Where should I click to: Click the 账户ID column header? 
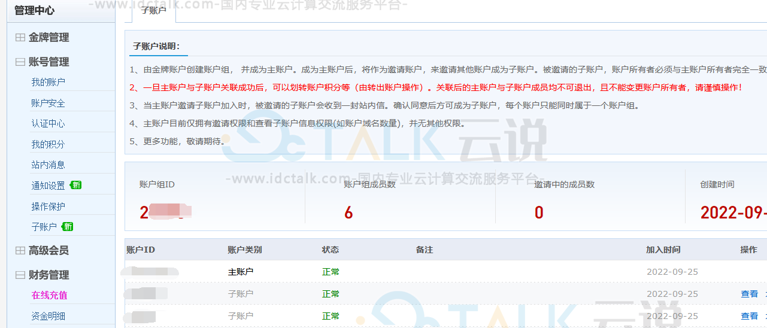point(141,250)
